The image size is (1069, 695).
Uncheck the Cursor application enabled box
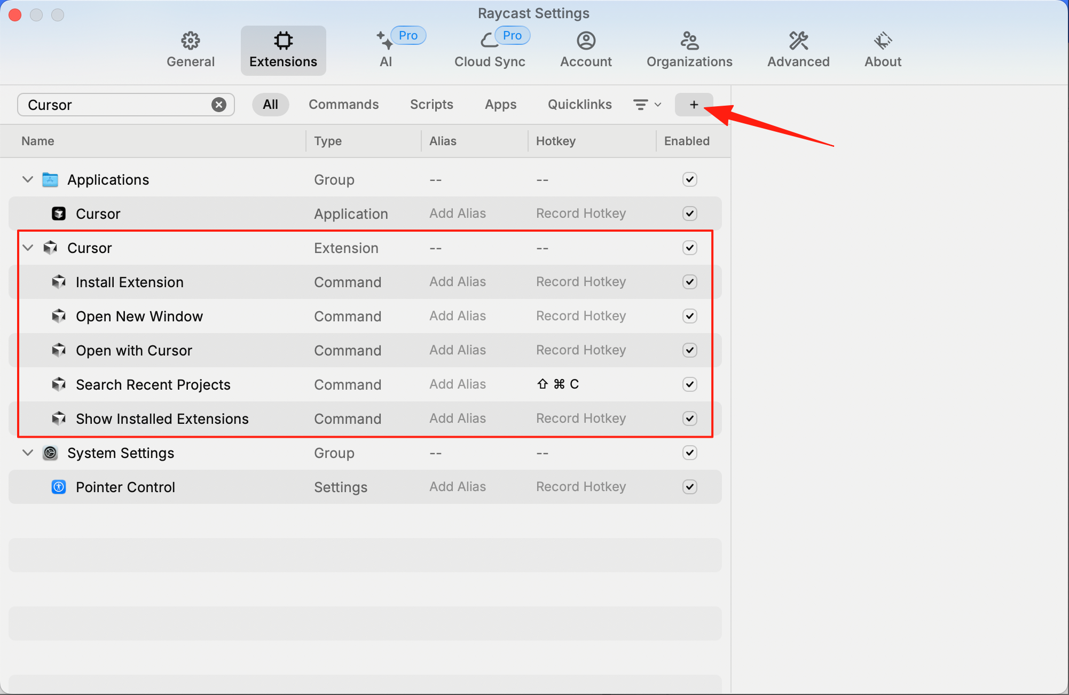click(690, 214)
